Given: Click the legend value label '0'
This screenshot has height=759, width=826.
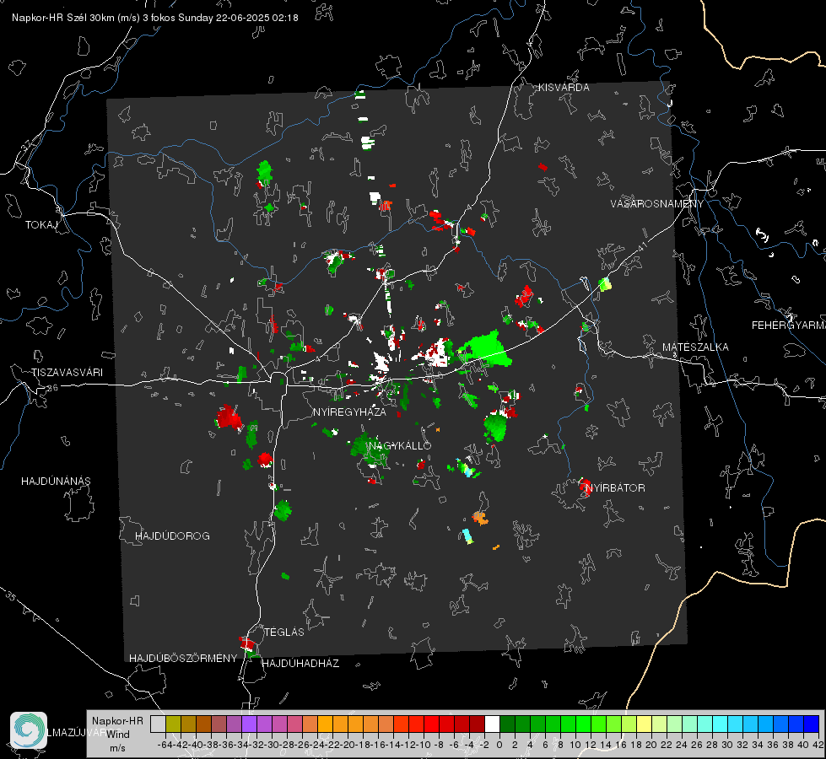Looking at the screenshot, I should (x=499, y=745).
